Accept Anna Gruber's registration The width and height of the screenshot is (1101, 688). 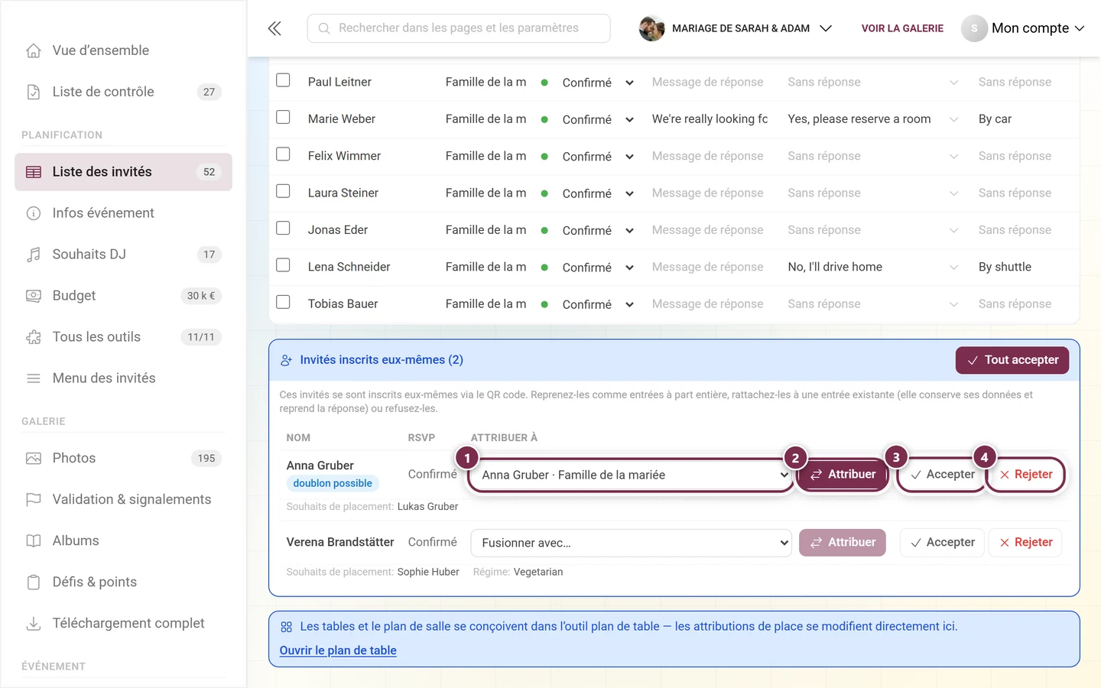942,475
